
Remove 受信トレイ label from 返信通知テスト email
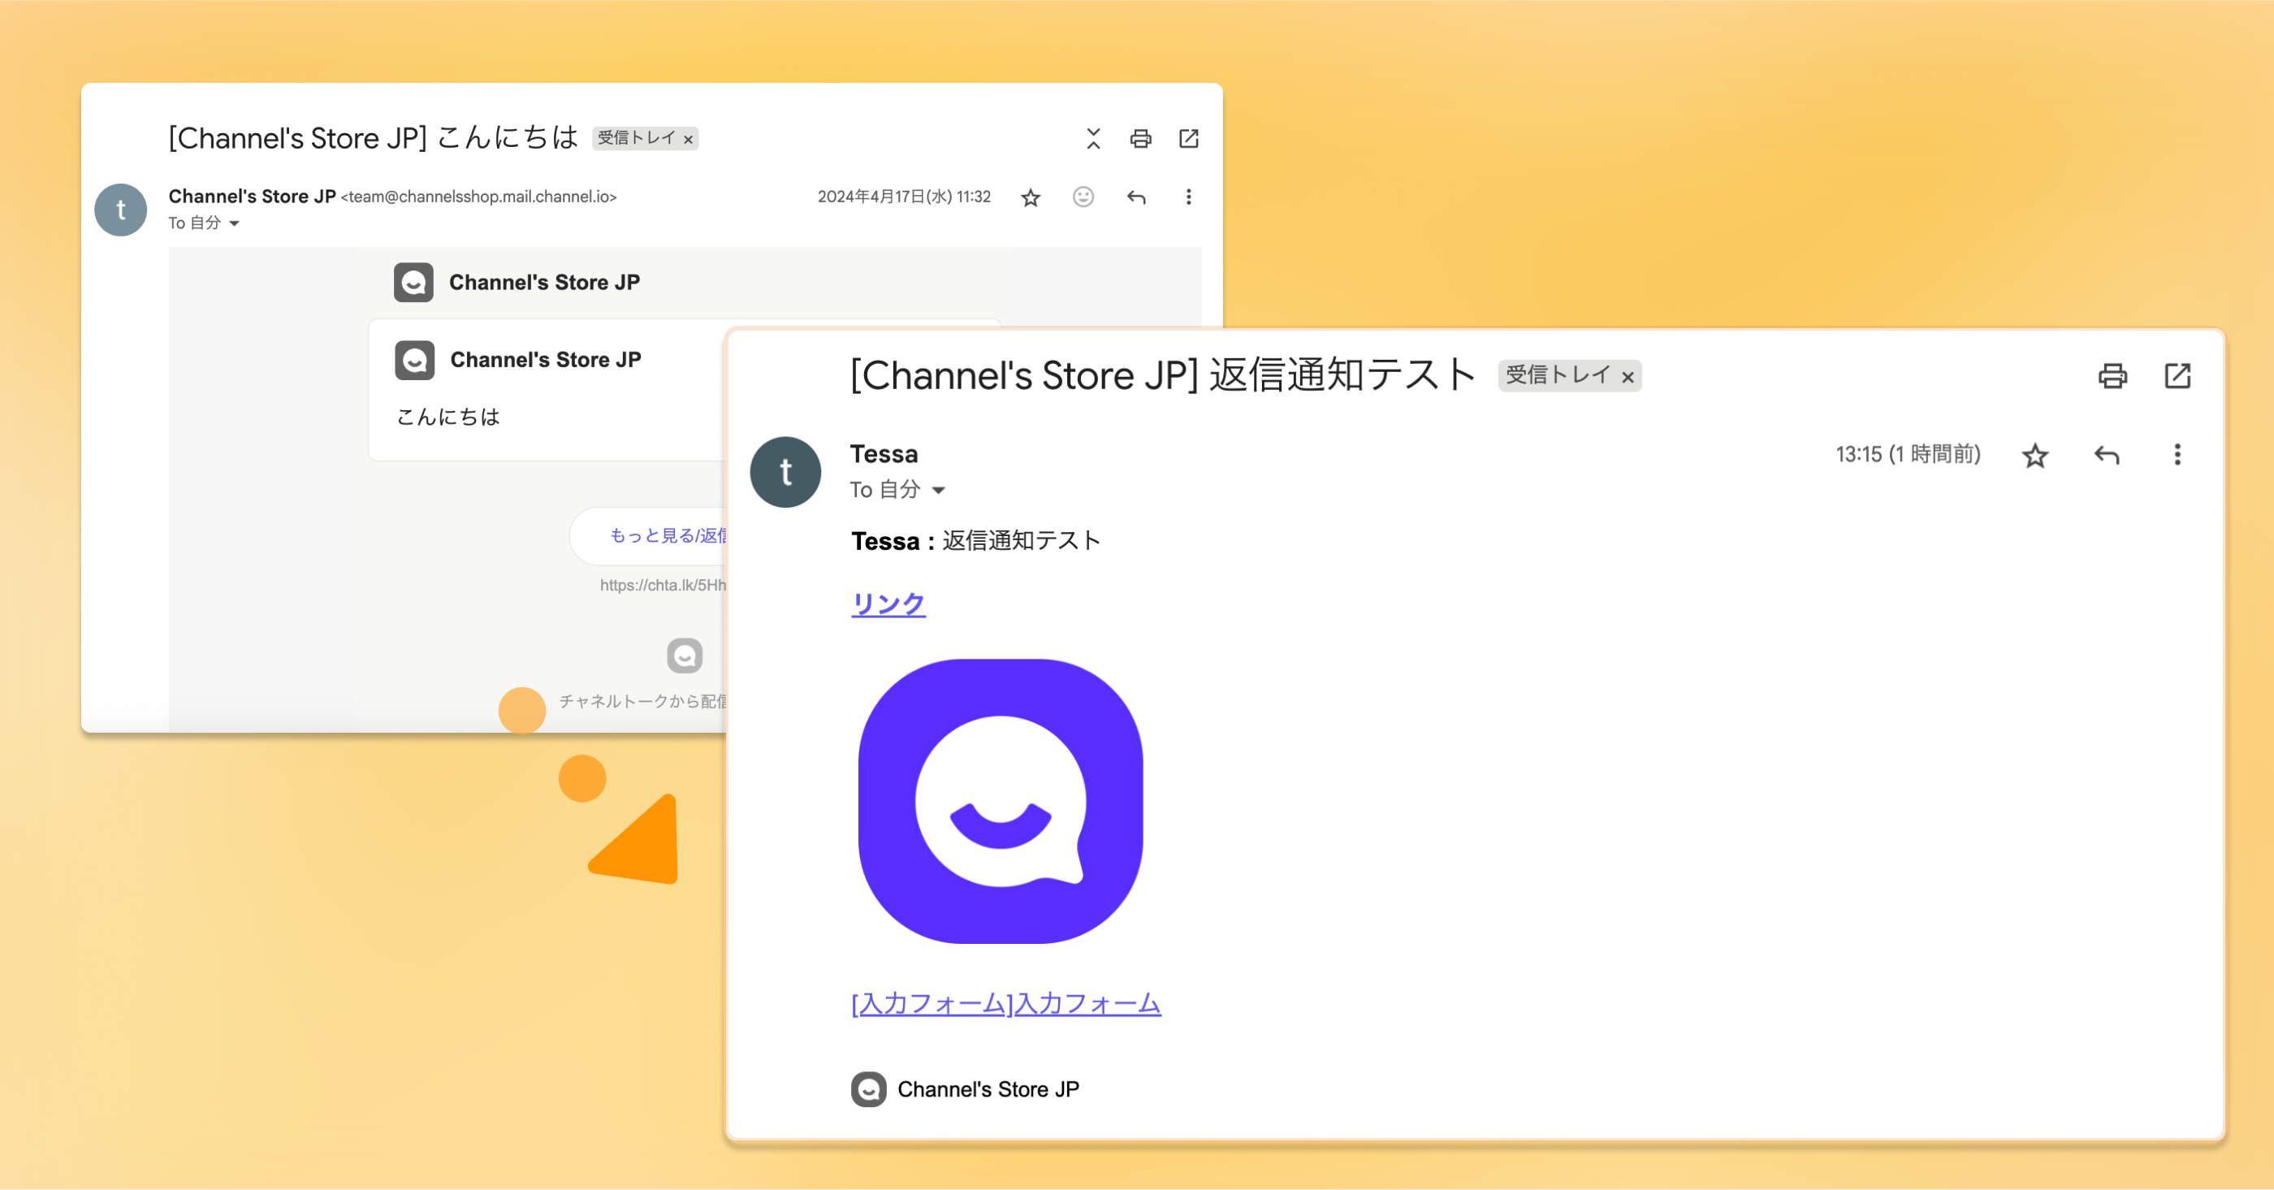coord(1628,377)
